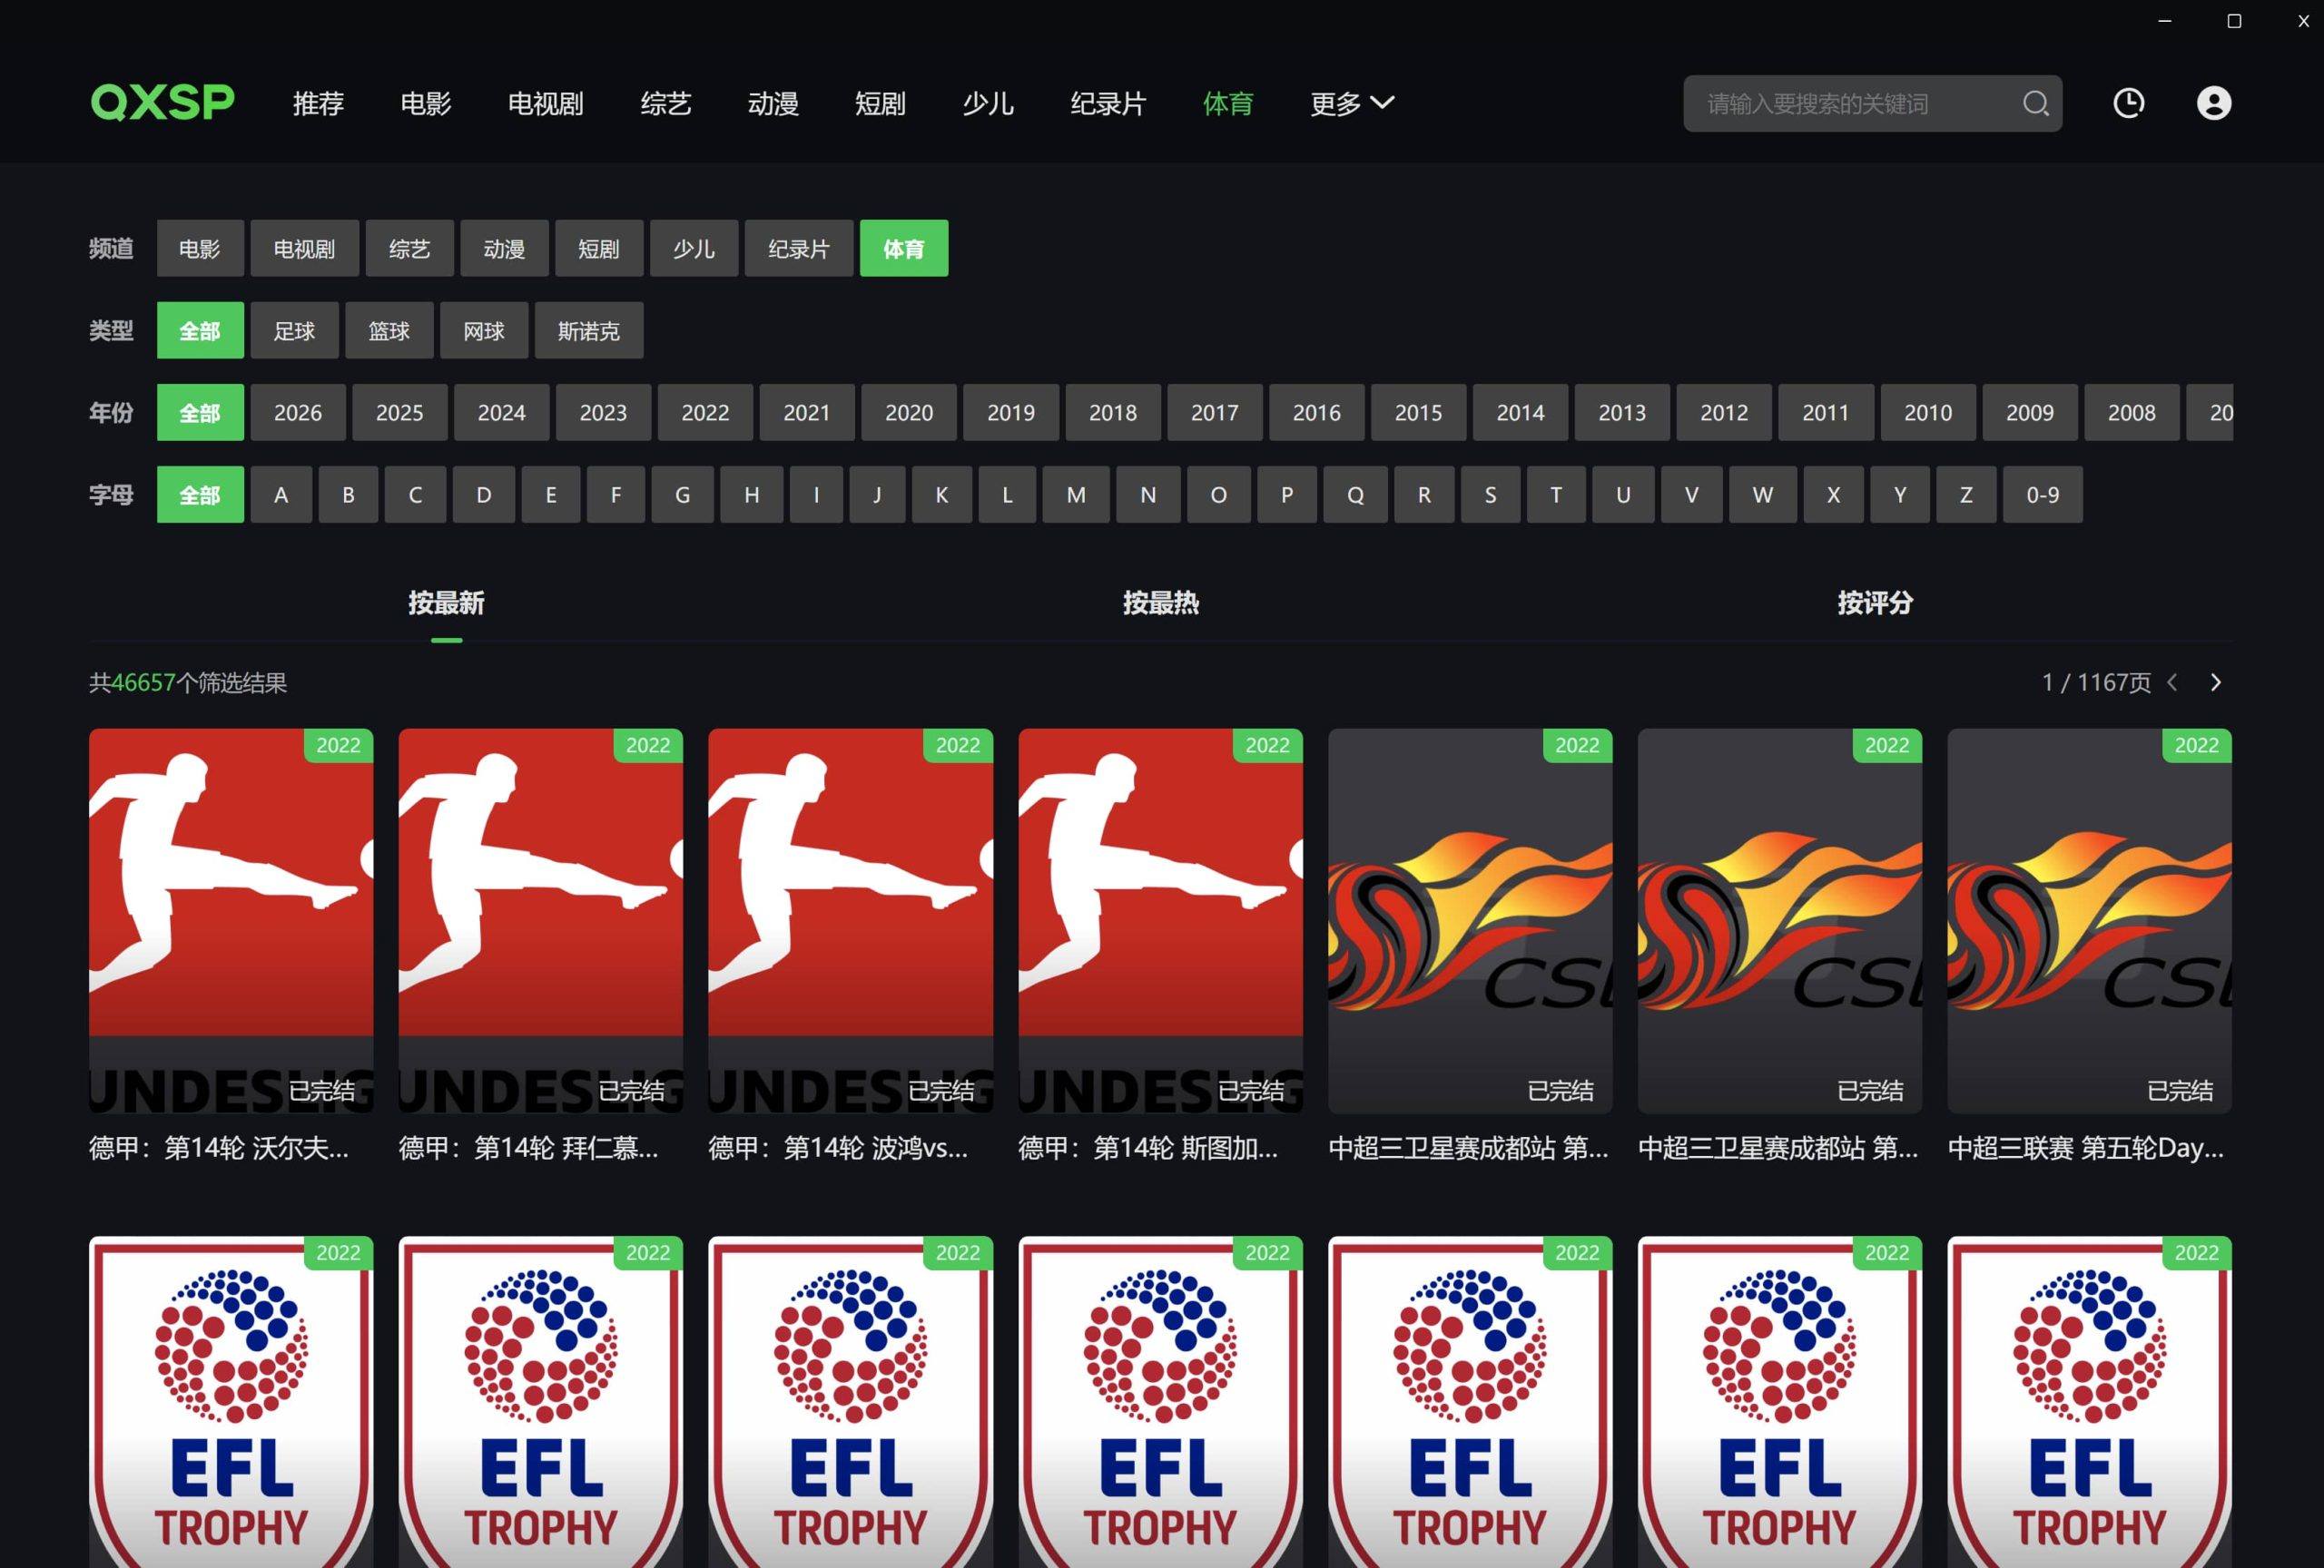This screenshot has width=2324, height=1568.
Task: Go to next results page arrow
Action: [x=2216, y=682]
